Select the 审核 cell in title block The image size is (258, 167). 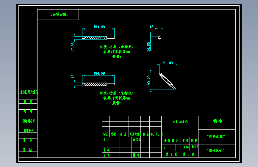pyautogui.click(x=107, y=150)
